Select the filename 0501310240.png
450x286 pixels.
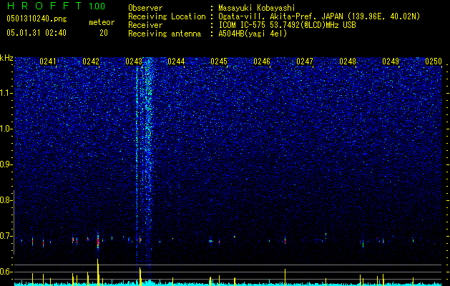point(36,19)
